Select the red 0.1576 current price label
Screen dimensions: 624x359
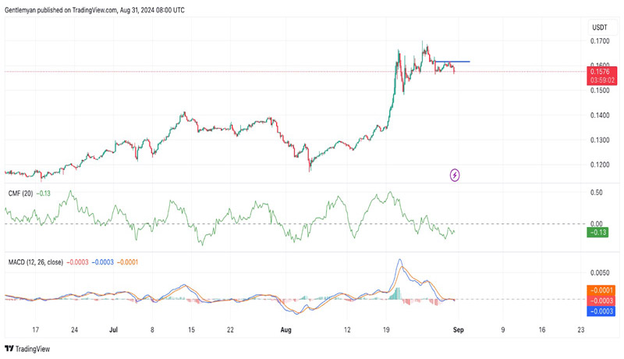pos(601,72)
